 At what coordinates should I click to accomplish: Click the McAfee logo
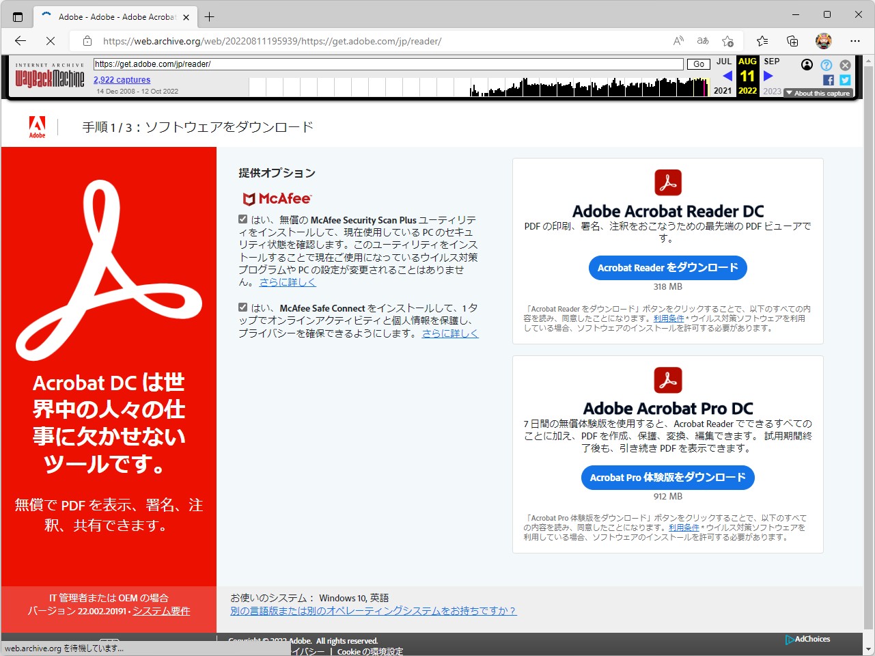pos(277,199)
